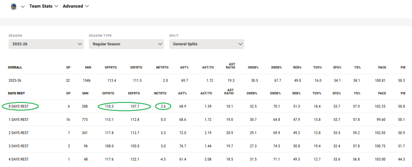Open the Advanced stats menu
Viewport: 412px width, 167px height.
pyautogui.click(x=76, y=6)
